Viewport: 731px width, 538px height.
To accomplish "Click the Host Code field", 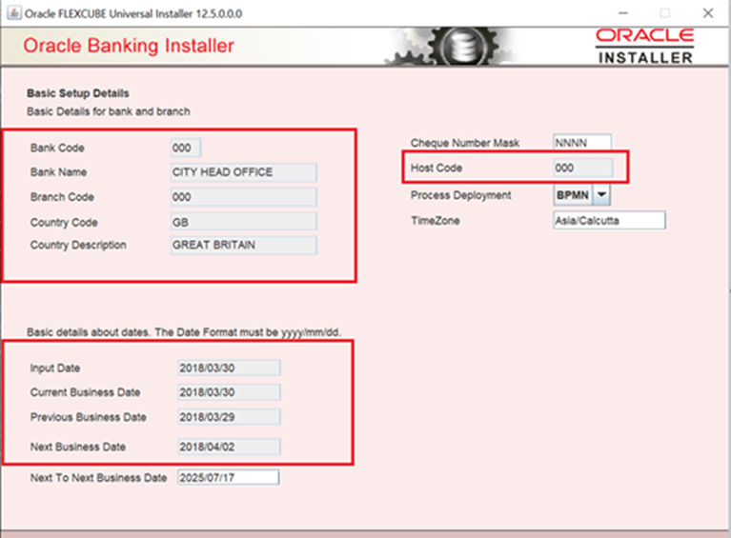I will [582, 168].
